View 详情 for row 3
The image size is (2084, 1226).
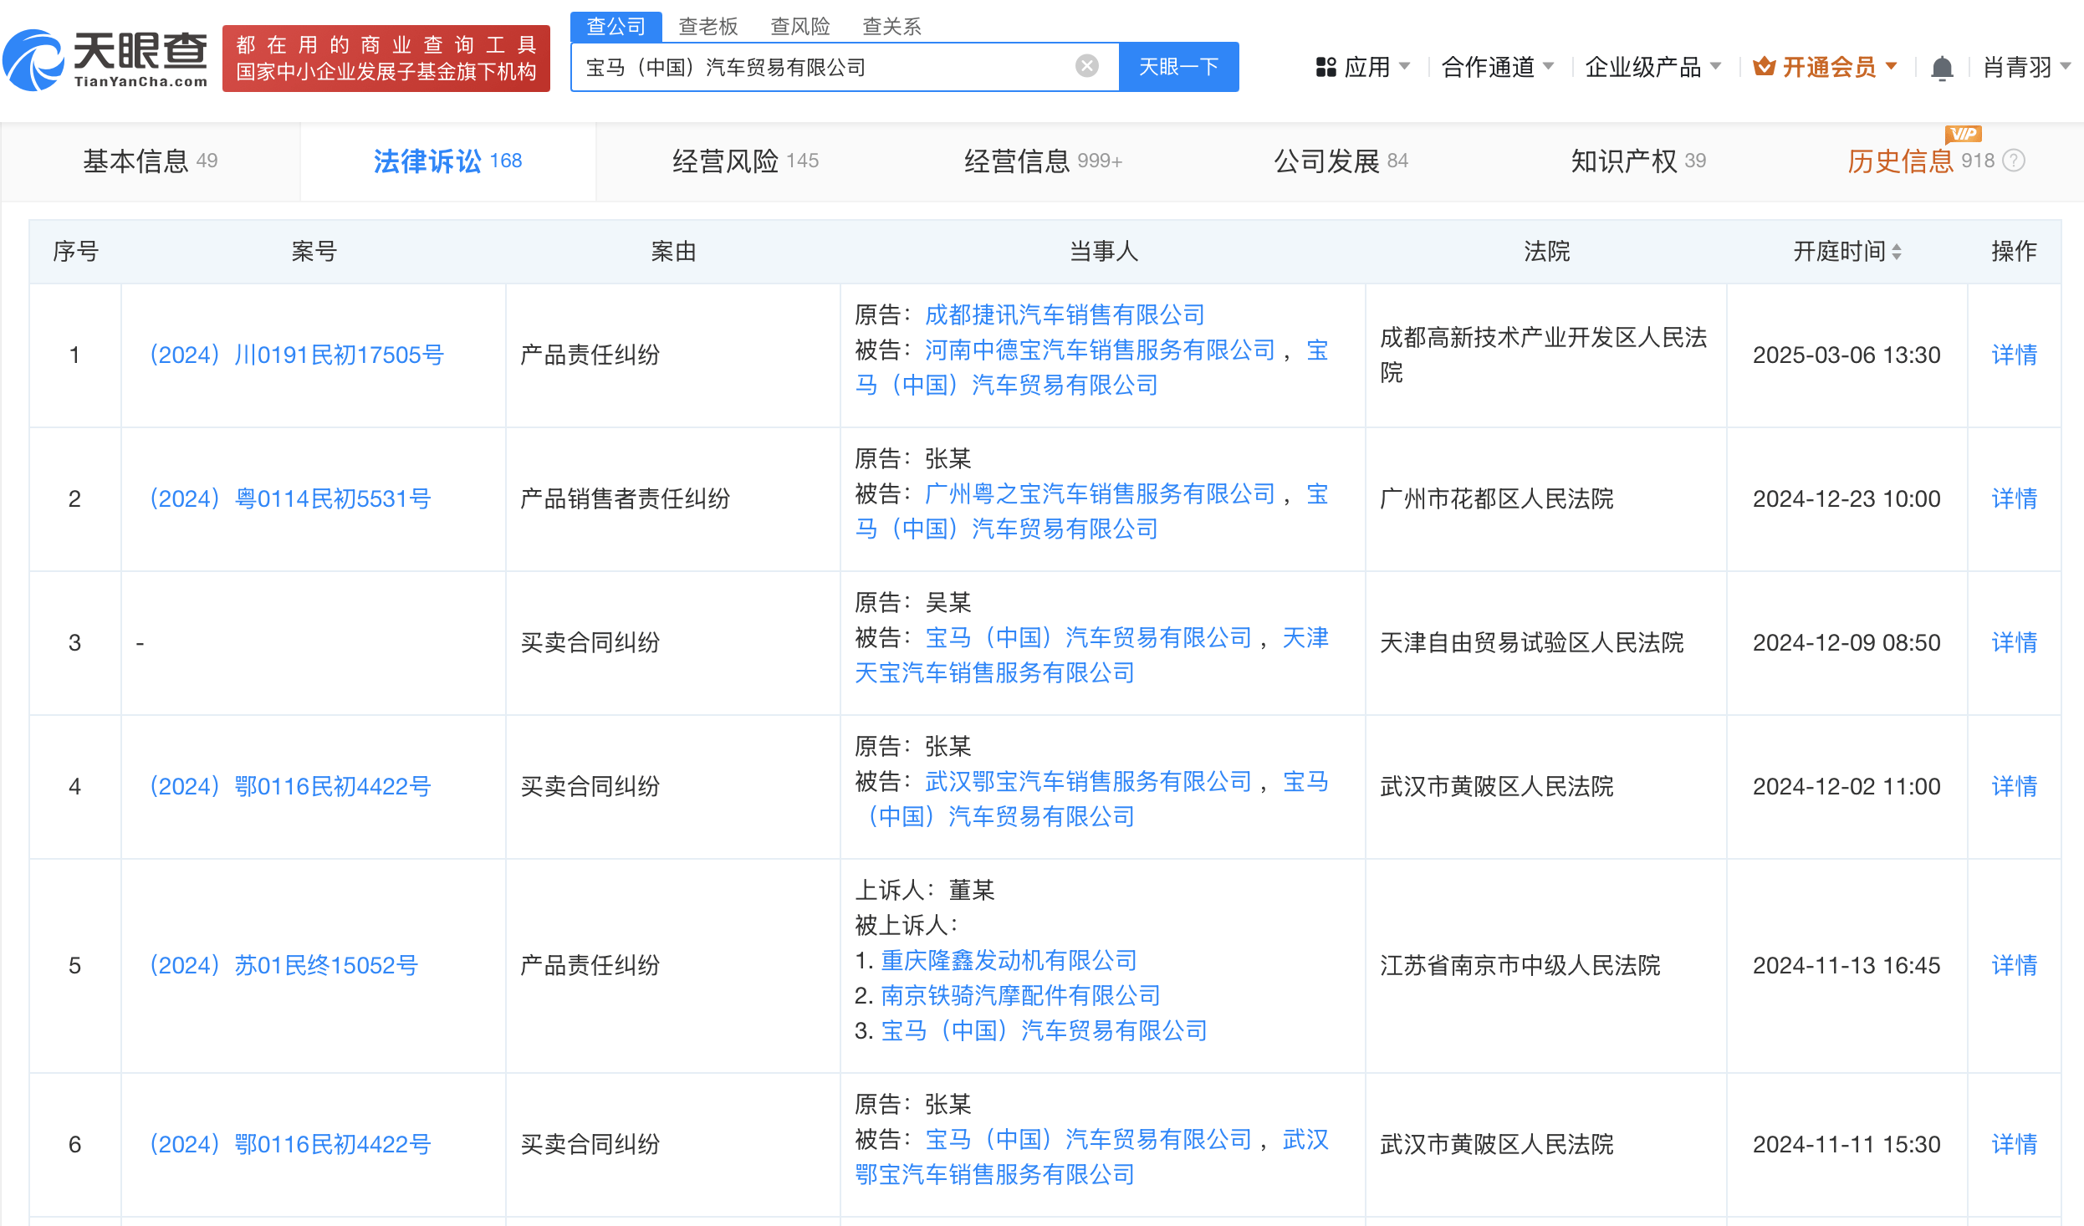coord(2014,642)
